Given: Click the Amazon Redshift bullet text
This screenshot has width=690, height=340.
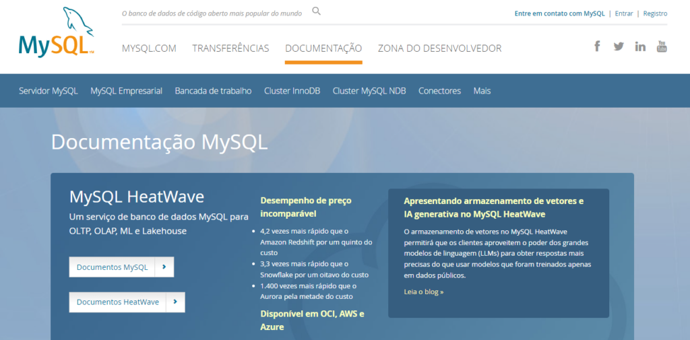Looking at the screenshot, I should click(317, 242).
